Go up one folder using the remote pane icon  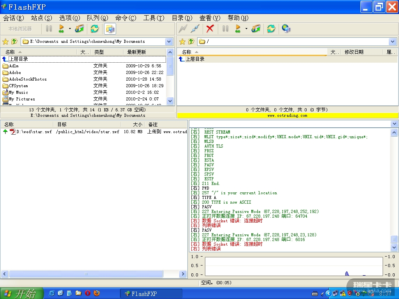pos(191,41)
